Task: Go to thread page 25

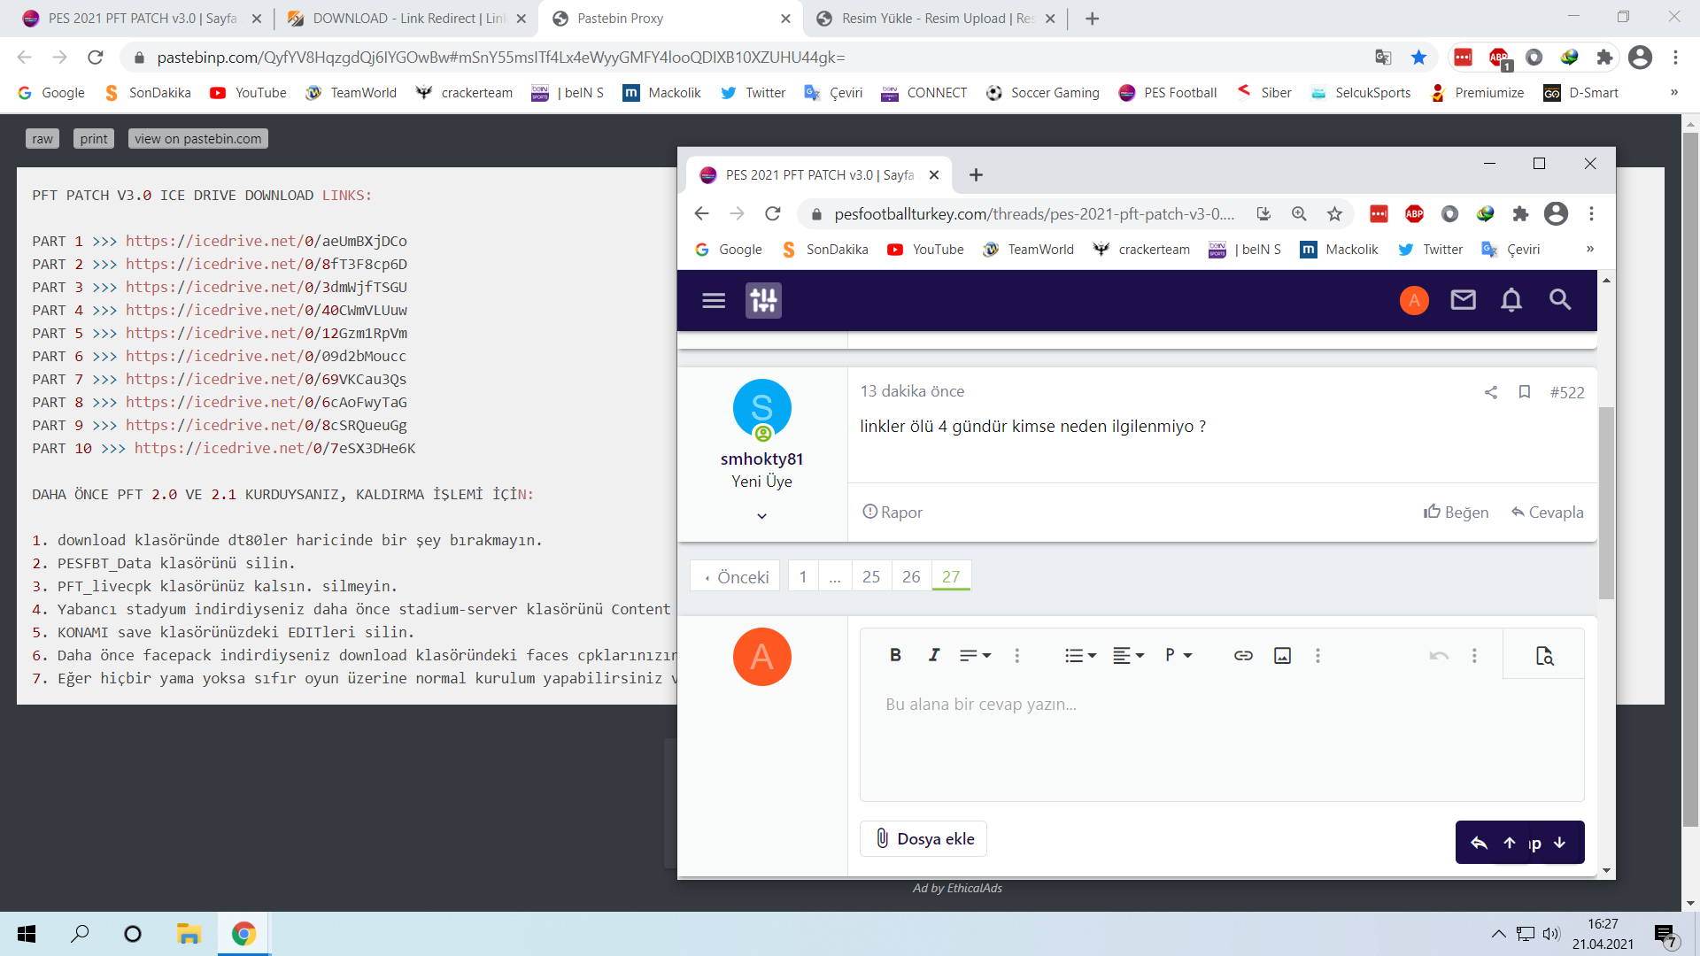Action: 871,576
